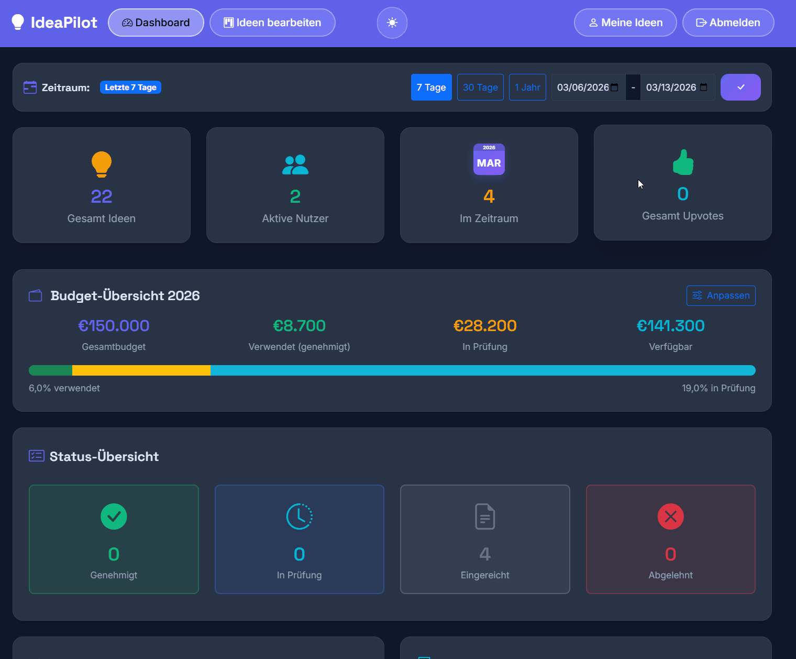Toggle the light mode sun icon
Viewport: 796px width, 659px height.
pos(392,23)
